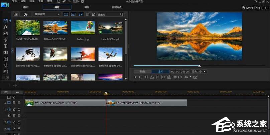This screenshot has width=270, height=135.
Task: Open the Effect Room fx icon
Action: point(6,27)
